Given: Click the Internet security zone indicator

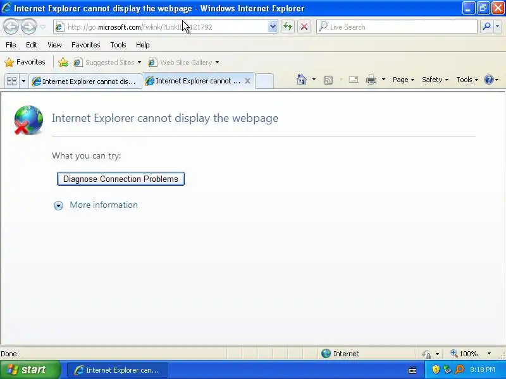Looking at the screenshot, I should click(x=340, y=354).
